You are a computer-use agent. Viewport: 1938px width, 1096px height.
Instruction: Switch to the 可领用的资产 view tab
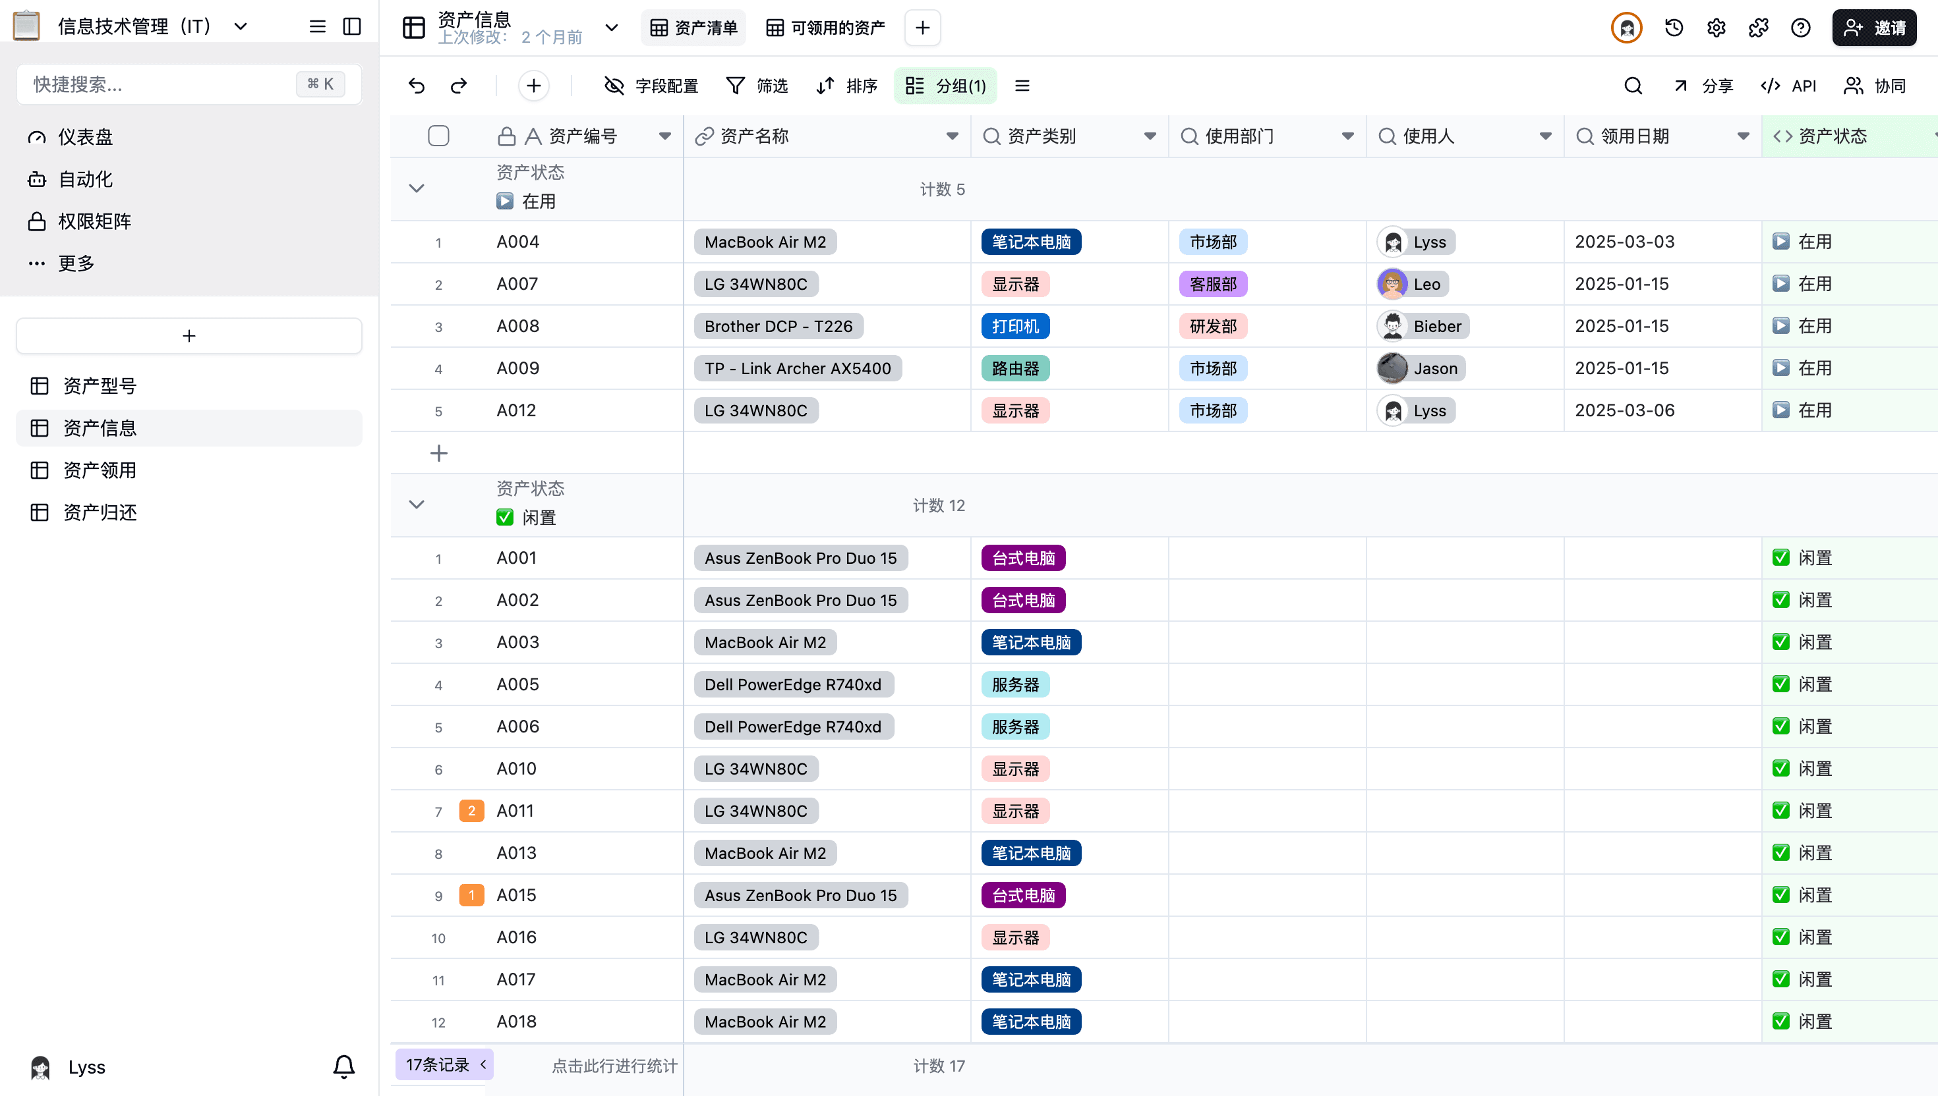(825, 28)
